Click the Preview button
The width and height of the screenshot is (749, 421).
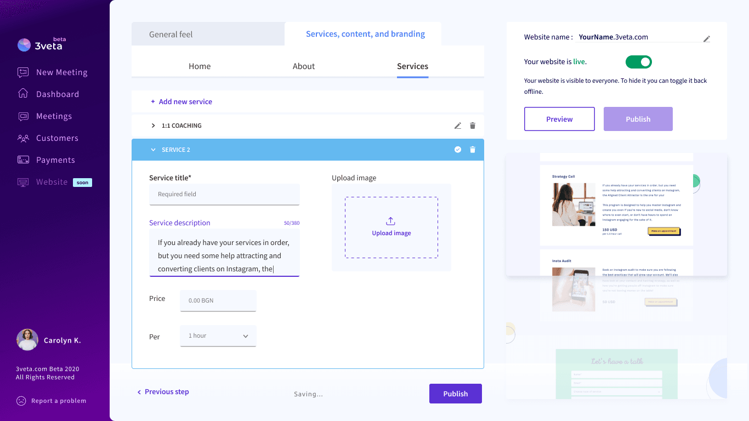(x=559, y=119)
